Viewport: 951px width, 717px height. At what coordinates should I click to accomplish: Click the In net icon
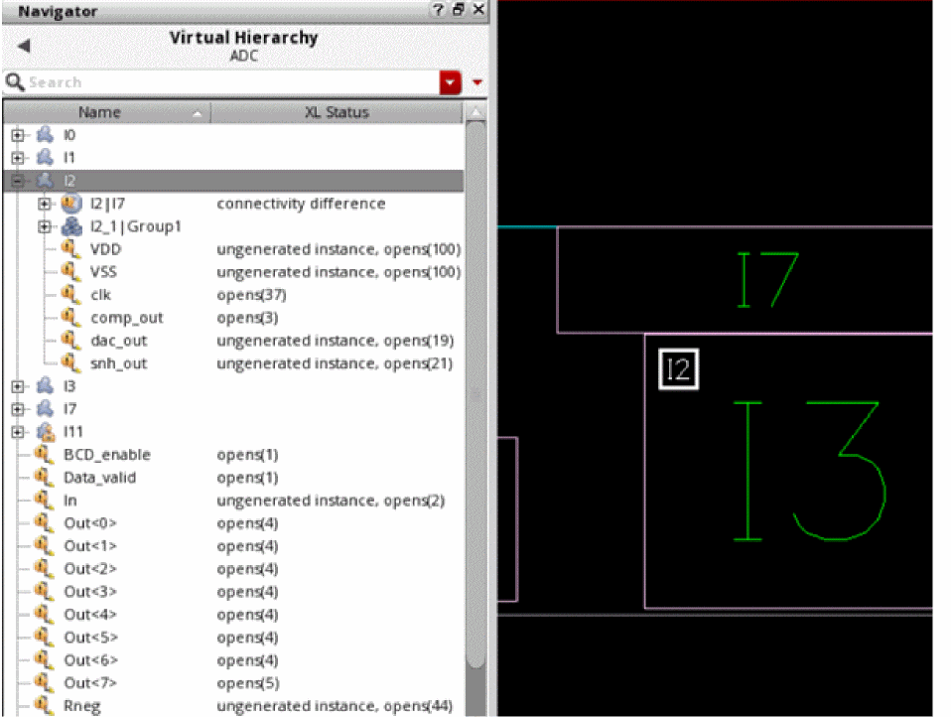[44, 500]
